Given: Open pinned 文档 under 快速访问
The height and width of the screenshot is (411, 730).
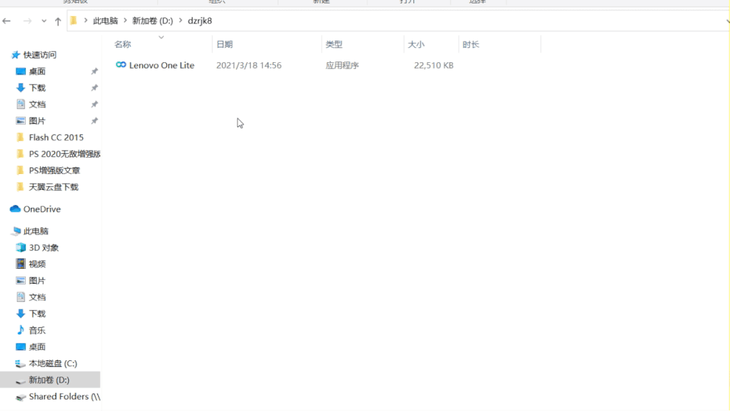Looking at the screenshot, I should pos(37,104).
